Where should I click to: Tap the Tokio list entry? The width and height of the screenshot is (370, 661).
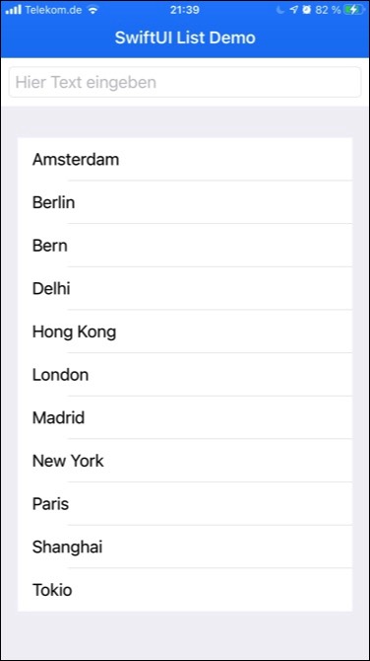tap(185, 589)
